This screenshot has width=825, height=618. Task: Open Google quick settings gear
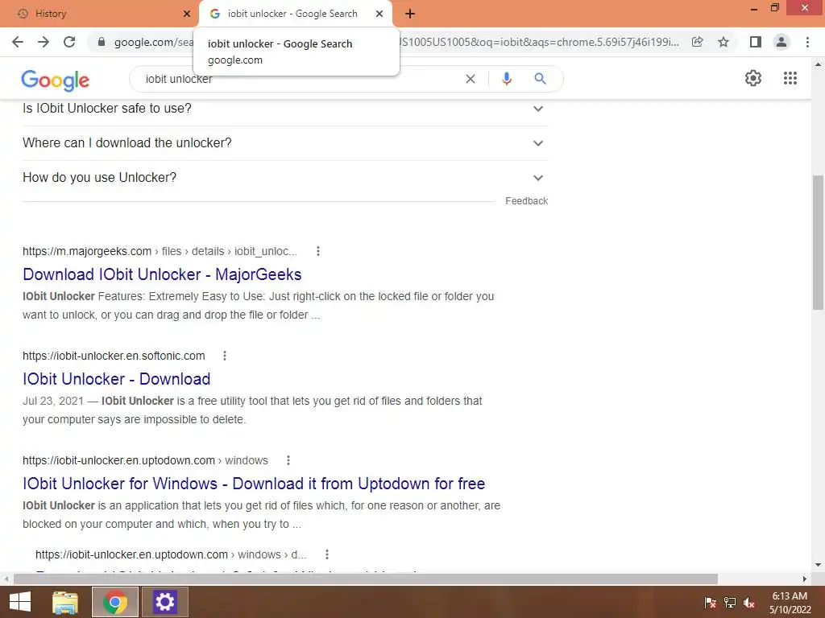point(753,78)
